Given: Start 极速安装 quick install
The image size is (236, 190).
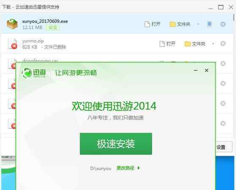Looking at the screenshot, I should tap(116, 144).
